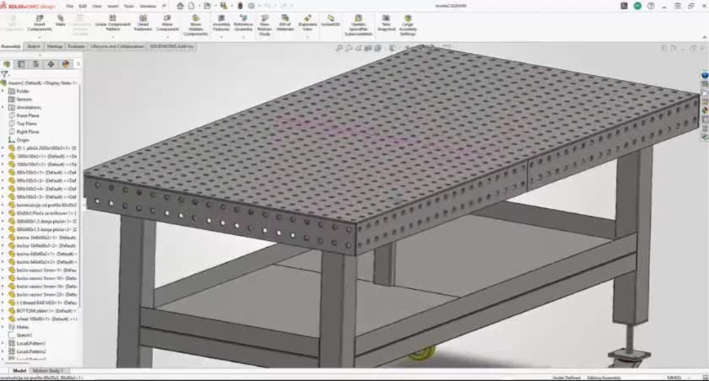Open the Assembly Features tool
This screenshot has height=381, width=709.
(x=221, y=23)
